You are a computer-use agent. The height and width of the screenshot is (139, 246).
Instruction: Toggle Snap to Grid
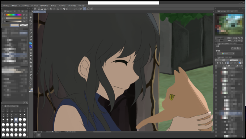click(x=88, y=9)
